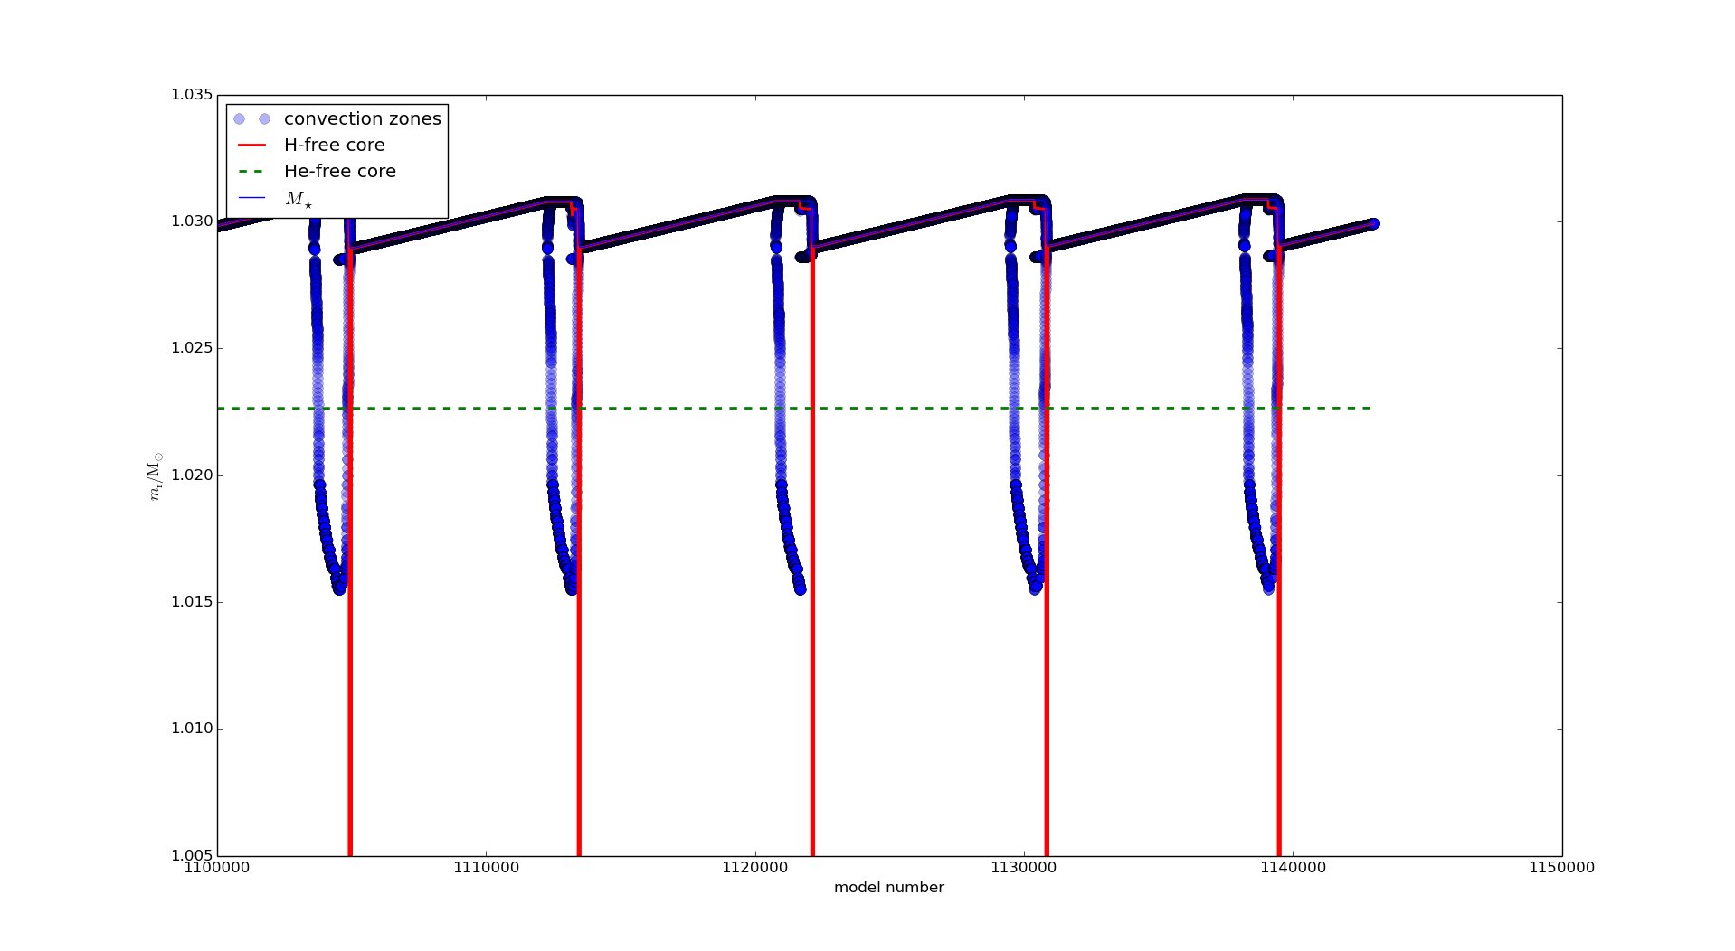Viewport: 1735px width, 951px height.
Task: Click the 1.005 y-axis tick label
Action: (x=192, y=855)
